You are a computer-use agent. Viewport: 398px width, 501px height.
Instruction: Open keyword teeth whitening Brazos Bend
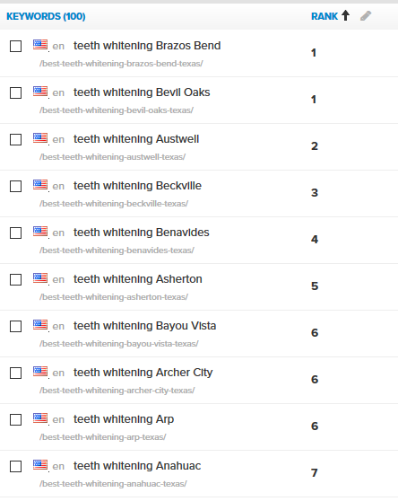tap(147, 46)
